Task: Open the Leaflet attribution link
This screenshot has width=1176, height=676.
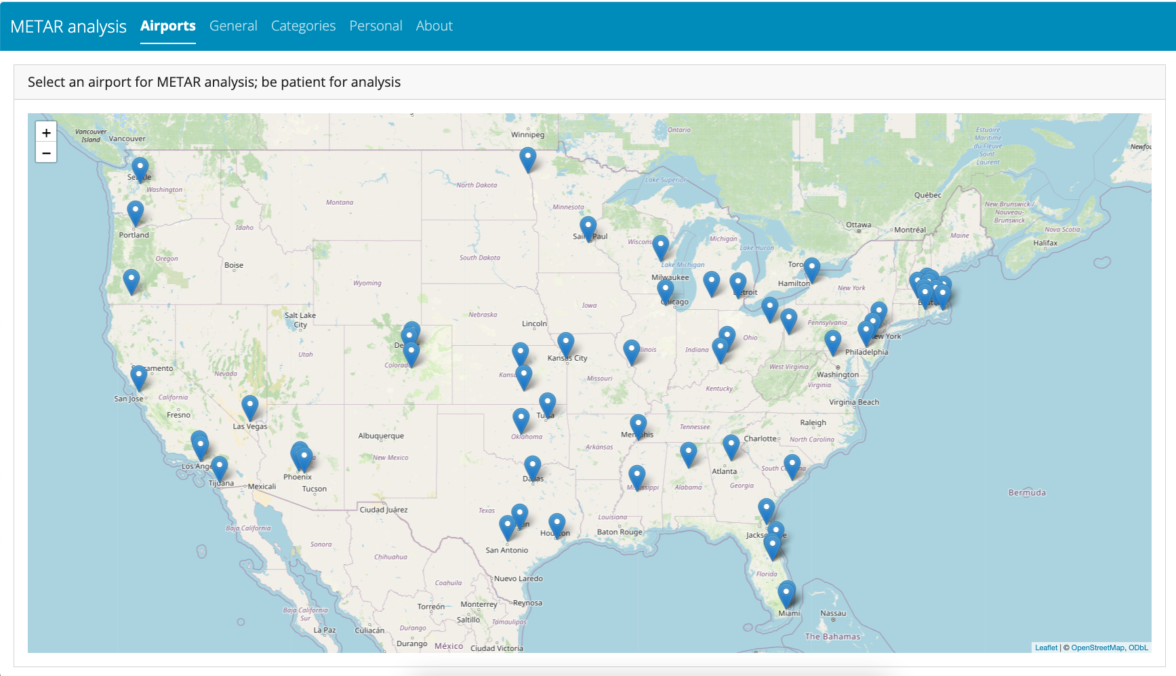Action: [1045, 648]
